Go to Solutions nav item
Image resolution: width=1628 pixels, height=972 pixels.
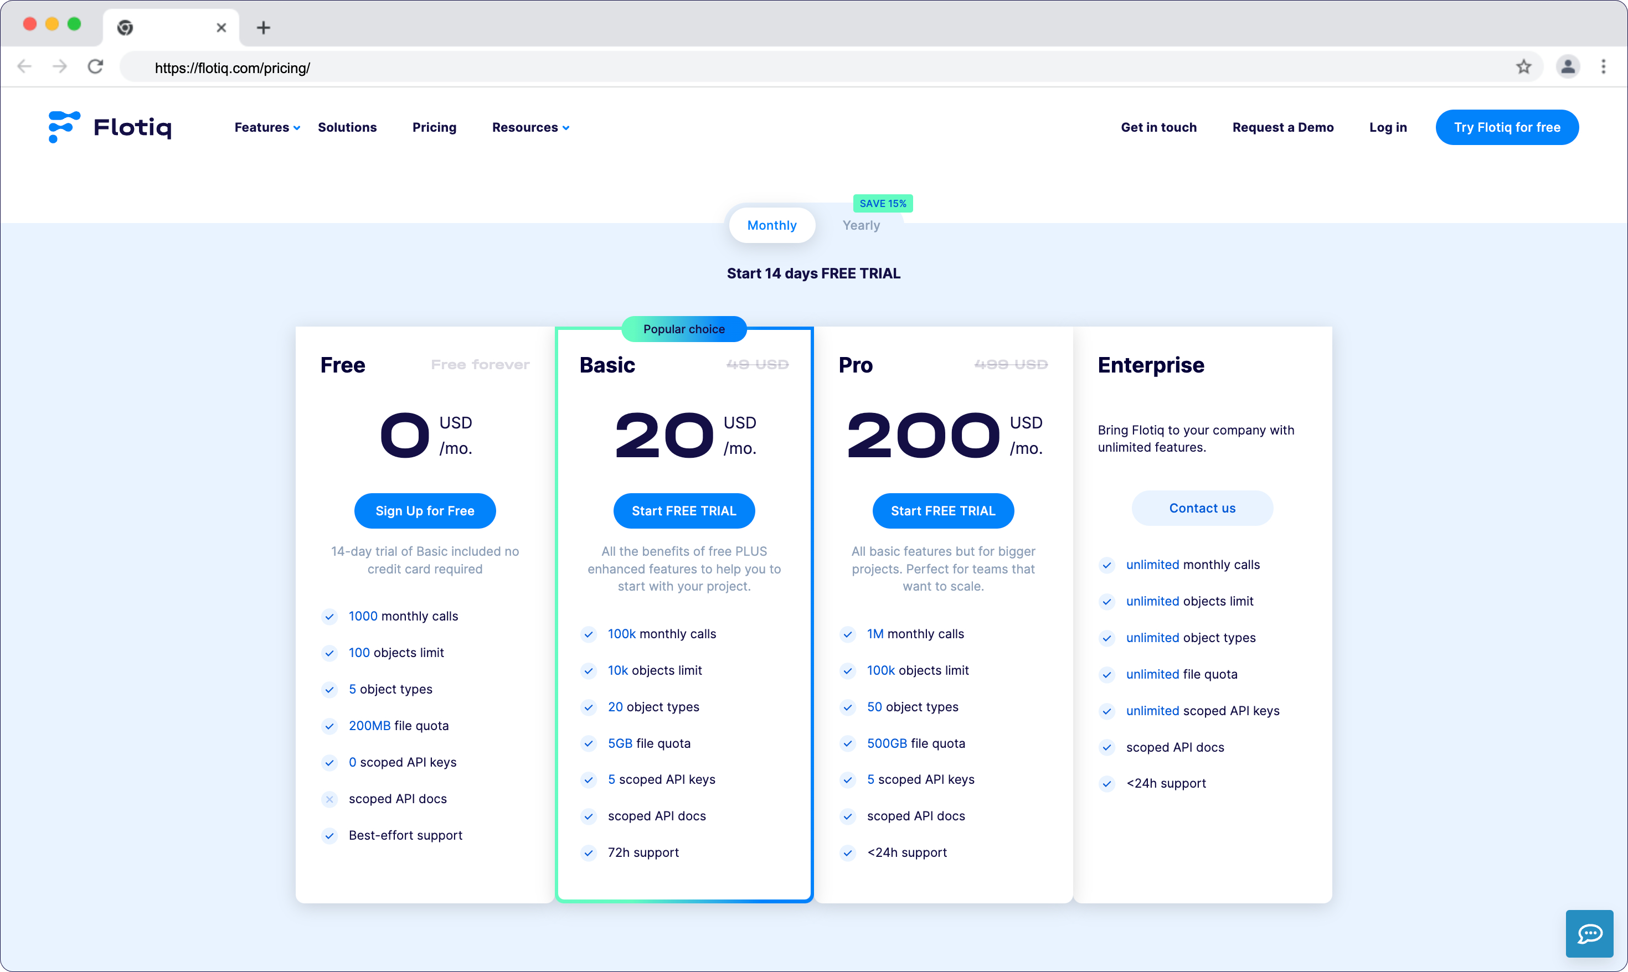[347, 128]
